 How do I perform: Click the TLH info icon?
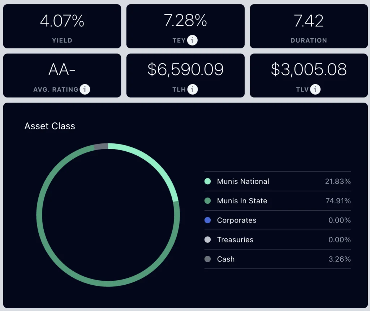click(193, 89)
